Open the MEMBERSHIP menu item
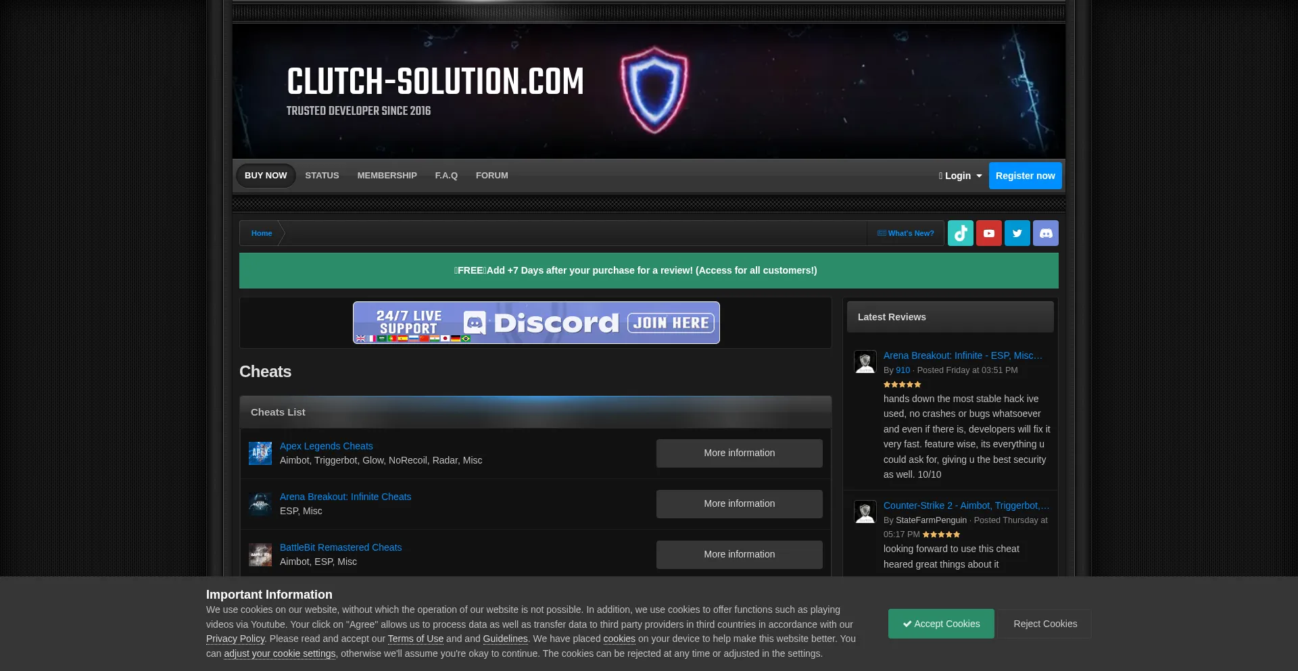 pyautogui.click(x=387, y=176)
